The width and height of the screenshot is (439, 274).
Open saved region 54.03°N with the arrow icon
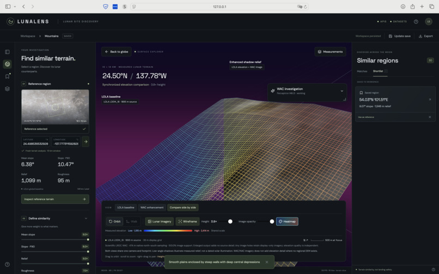pos(430,99)
